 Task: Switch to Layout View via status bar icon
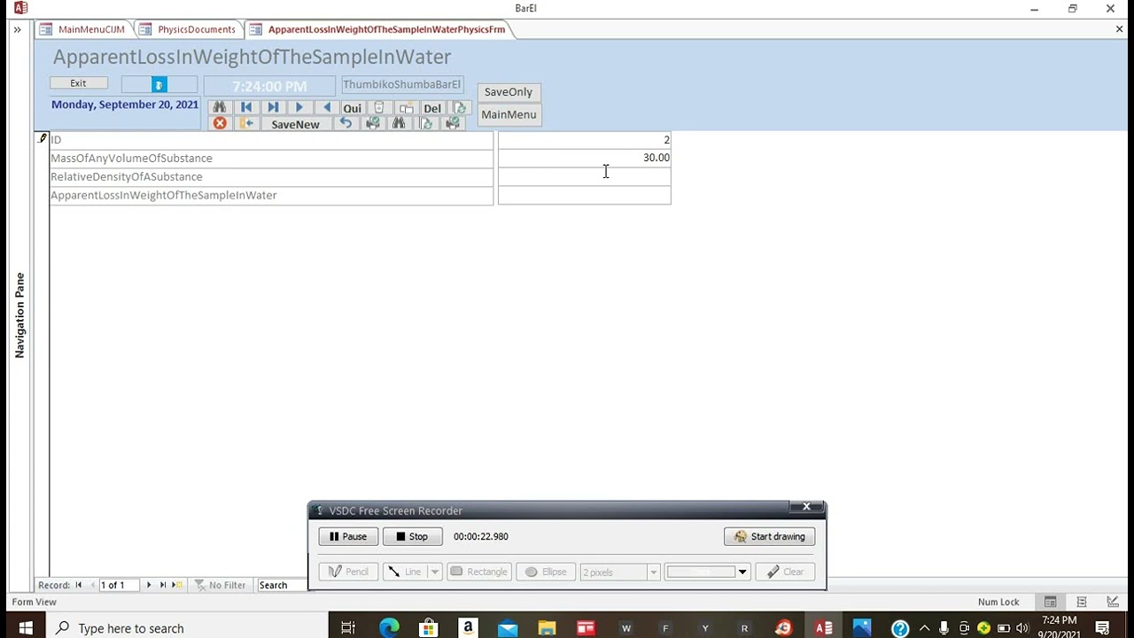1081,603
